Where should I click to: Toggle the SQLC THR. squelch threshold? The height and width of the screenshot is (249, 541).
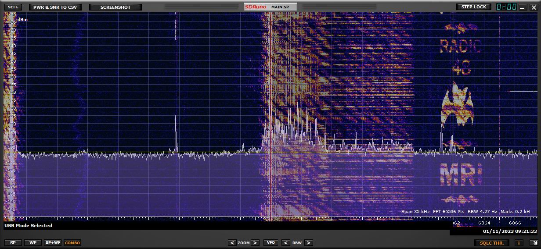[x=492, y=242]
